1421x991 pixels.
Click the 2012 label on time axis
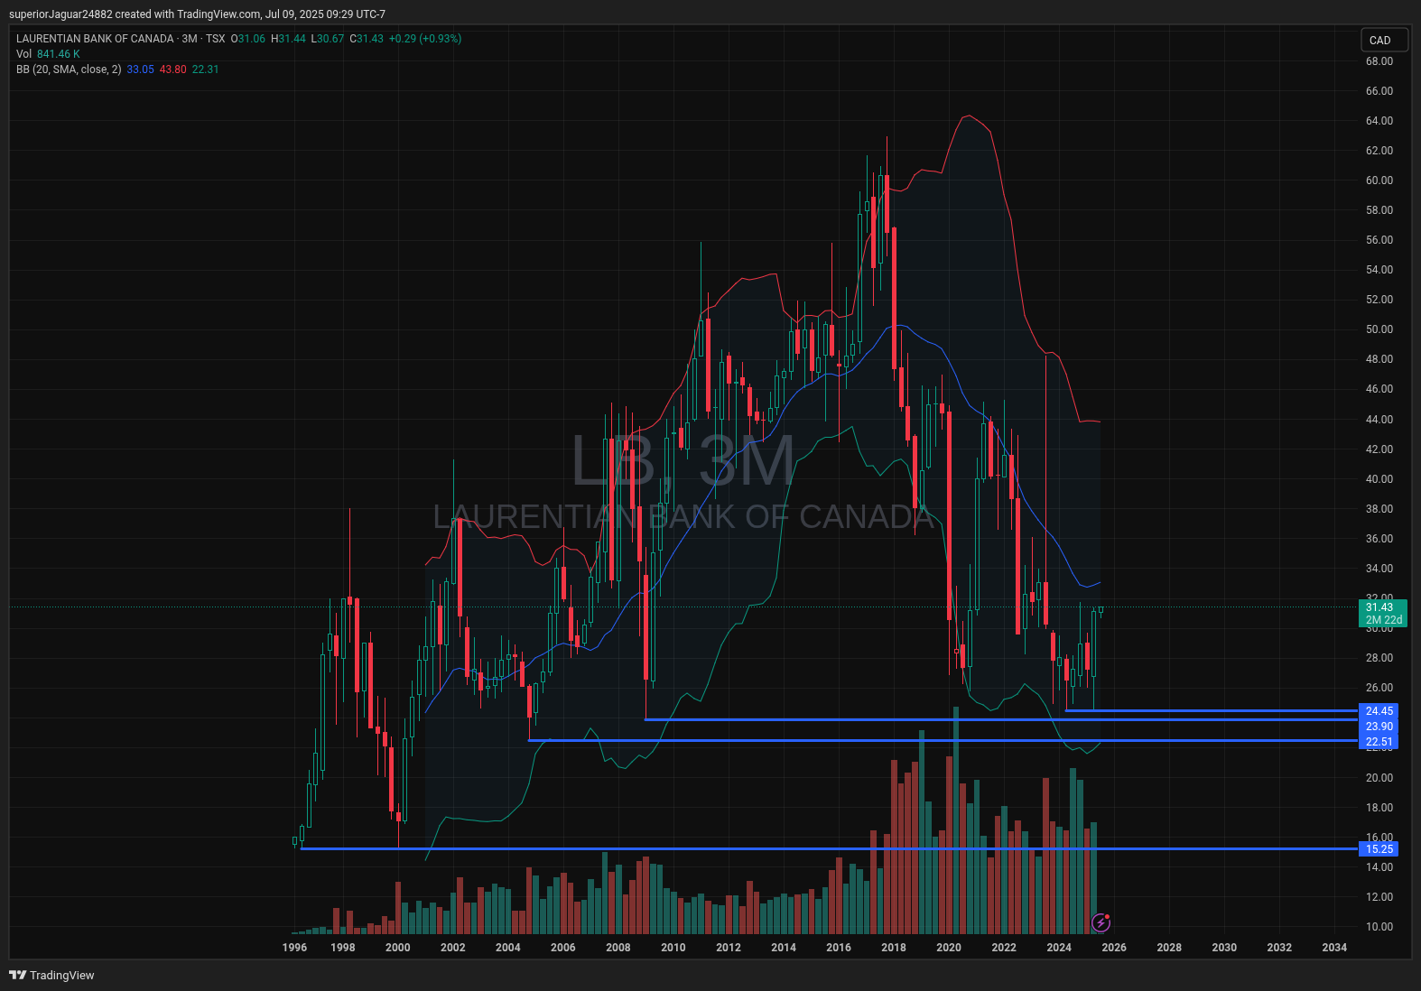(x=729, y=948)
